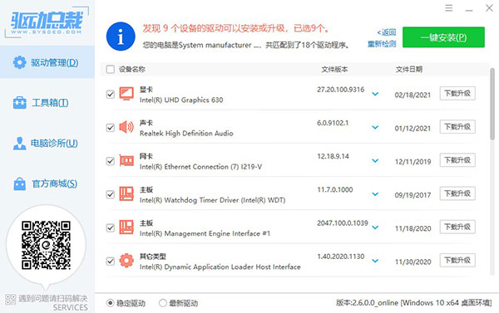Click the 设备名称 column header

(132, 69)
